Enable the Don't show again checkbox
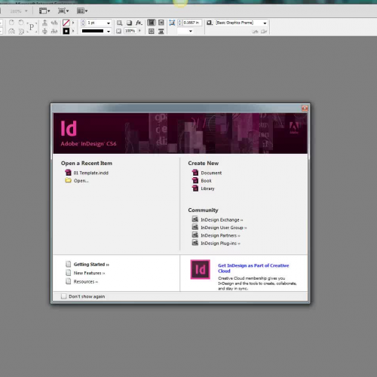 63,296
